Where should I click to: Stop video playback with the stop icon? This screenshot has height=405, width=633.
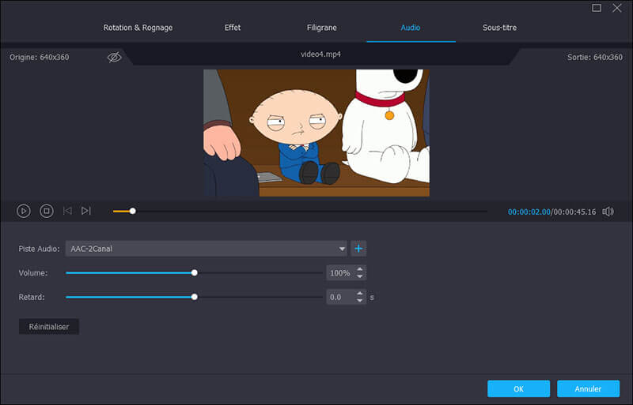click(x=47, y=211)
